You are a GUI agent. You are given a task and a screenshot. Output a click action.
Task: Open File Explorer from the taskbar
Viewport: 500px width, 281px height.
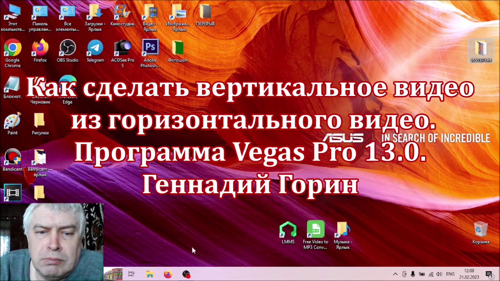point(150,274)
